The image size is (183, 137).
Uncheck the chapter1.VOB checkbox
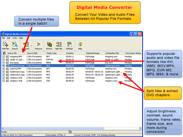(x=4, y=81)
